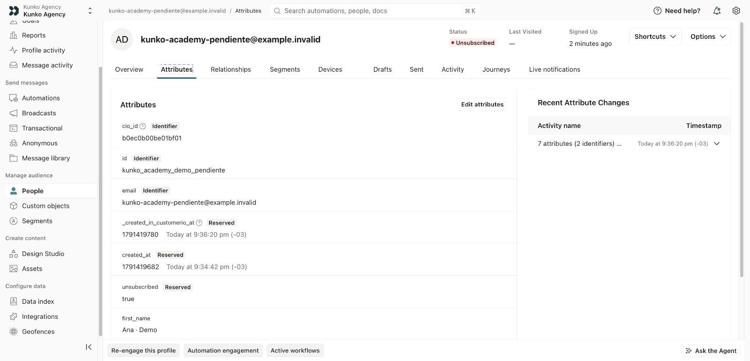Click the Message activity envelope icon
Viewport: 750px width, 361px height.
pos(14,65)
